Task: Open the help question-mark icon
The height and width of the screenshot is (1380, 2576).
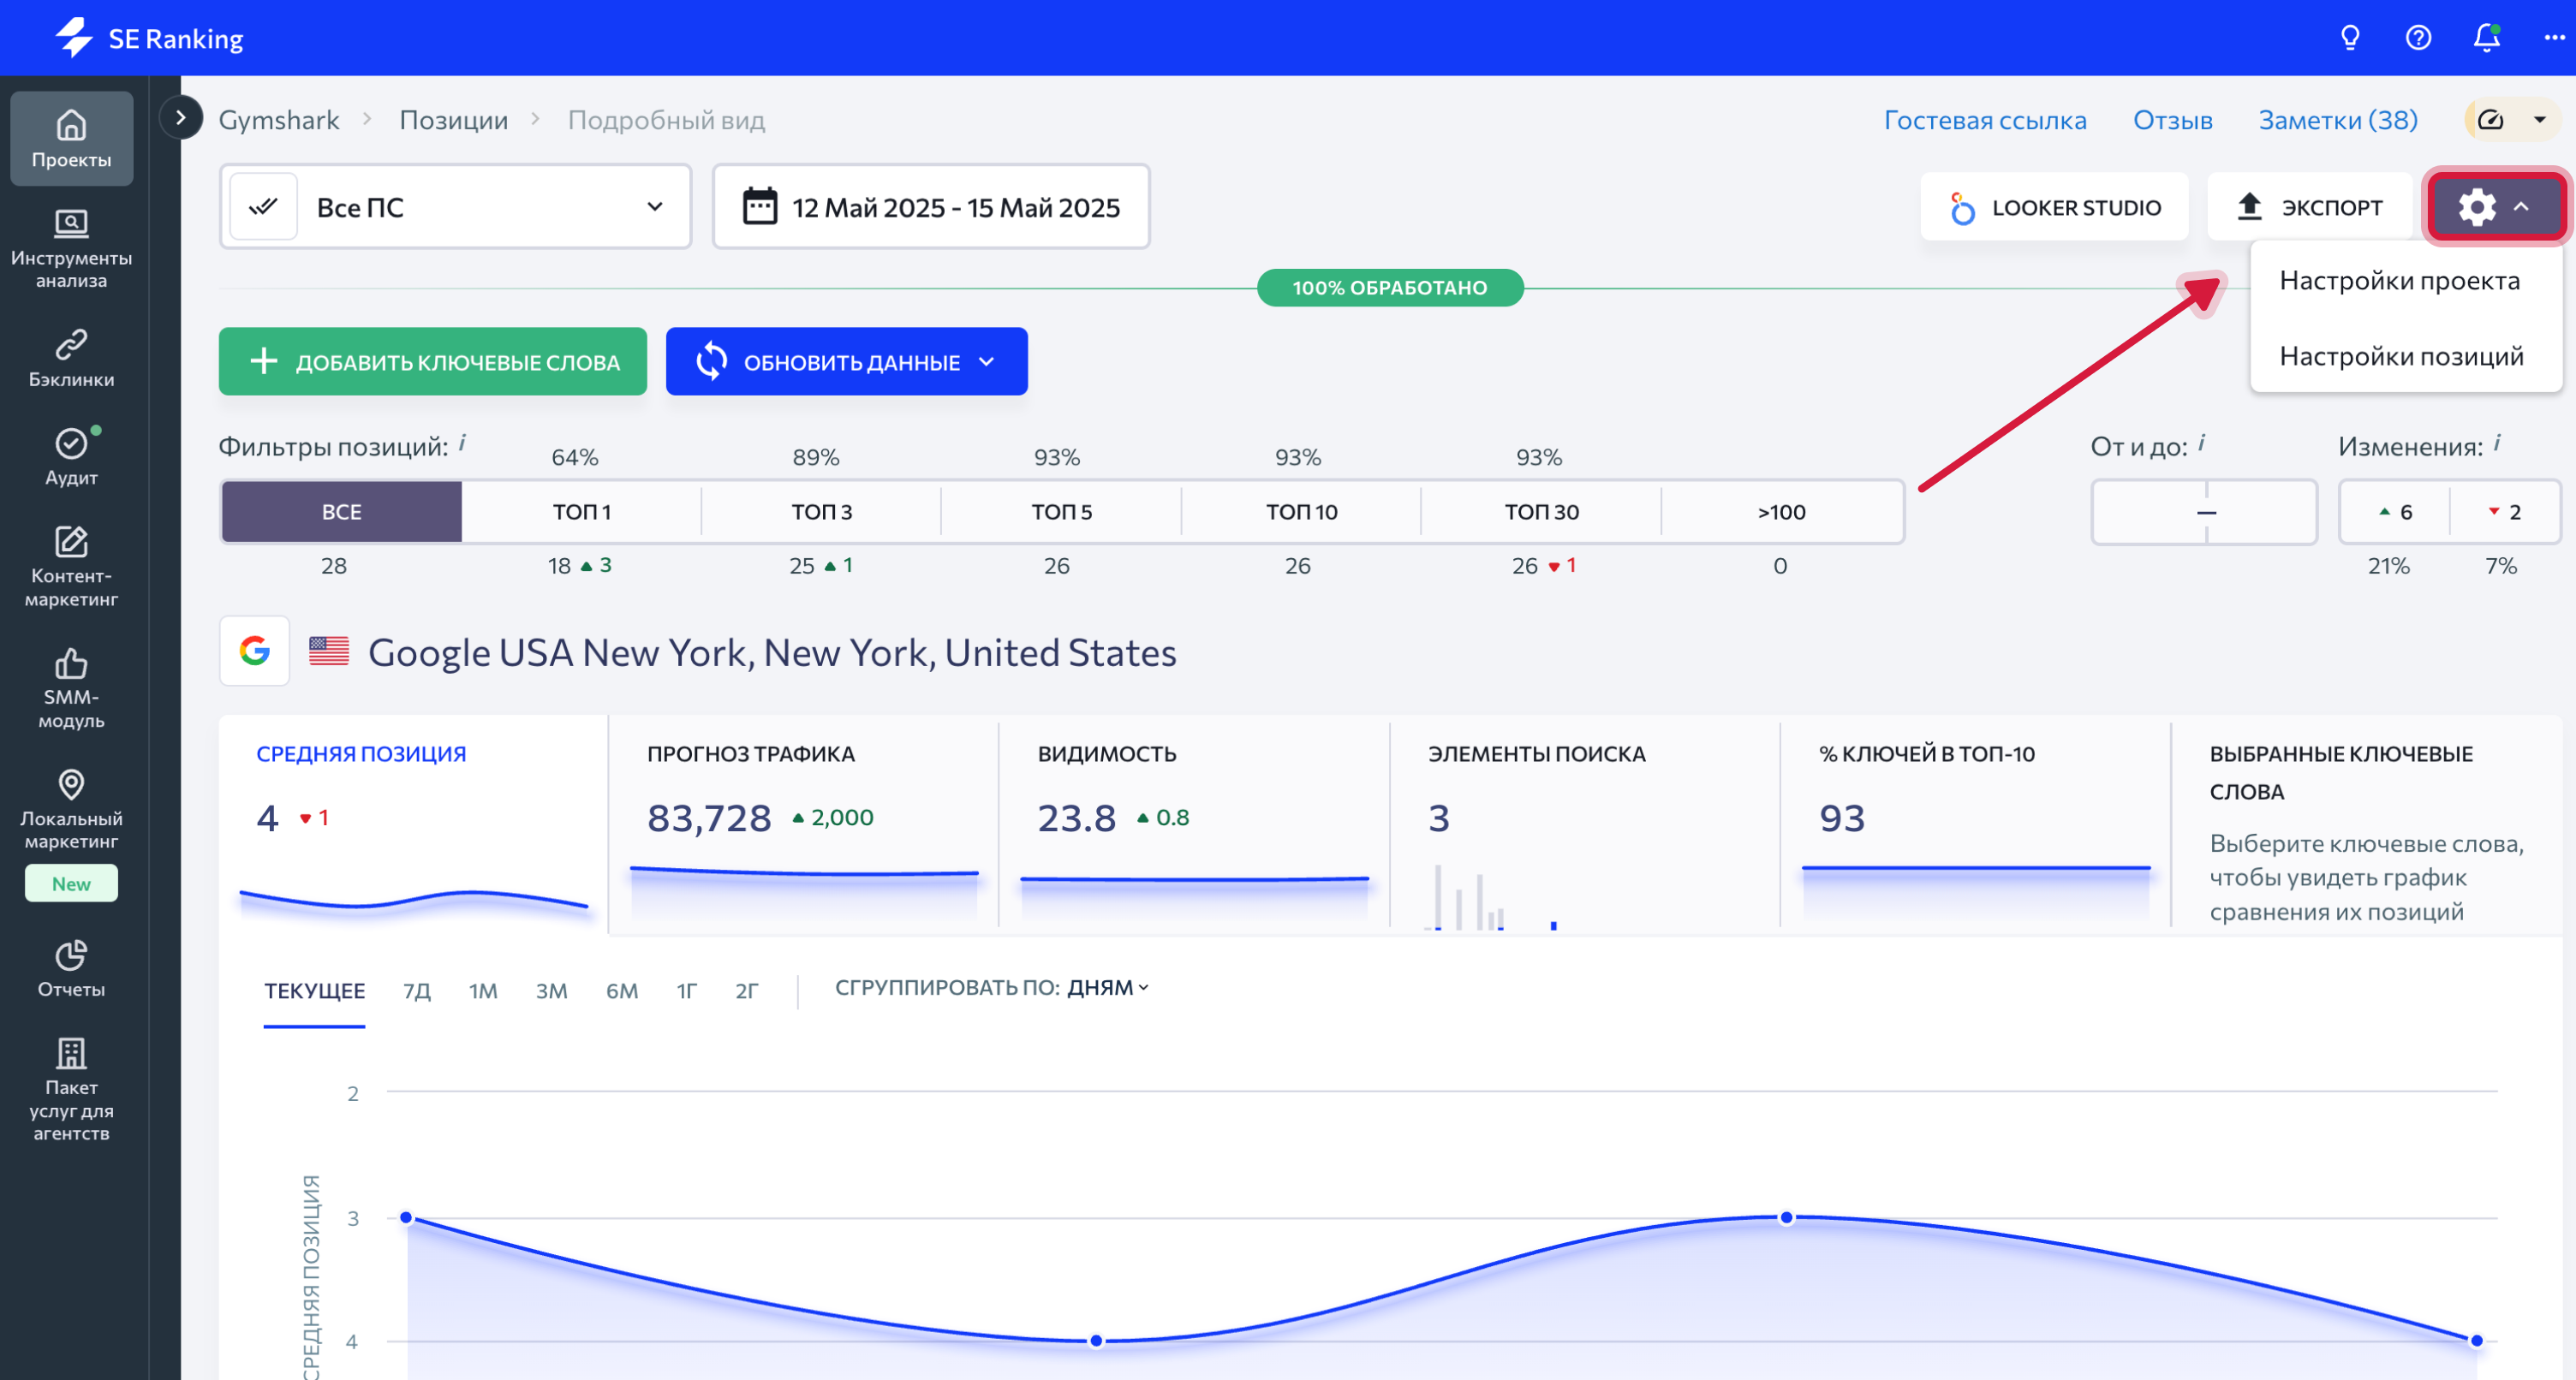Action: coord(2418,38)
